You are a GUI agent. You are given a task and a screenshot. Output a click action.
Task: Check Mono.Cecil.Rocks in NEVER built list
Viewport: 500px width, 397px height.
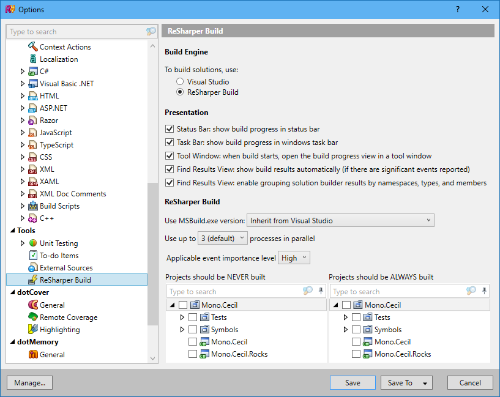[x=193, y=354]
